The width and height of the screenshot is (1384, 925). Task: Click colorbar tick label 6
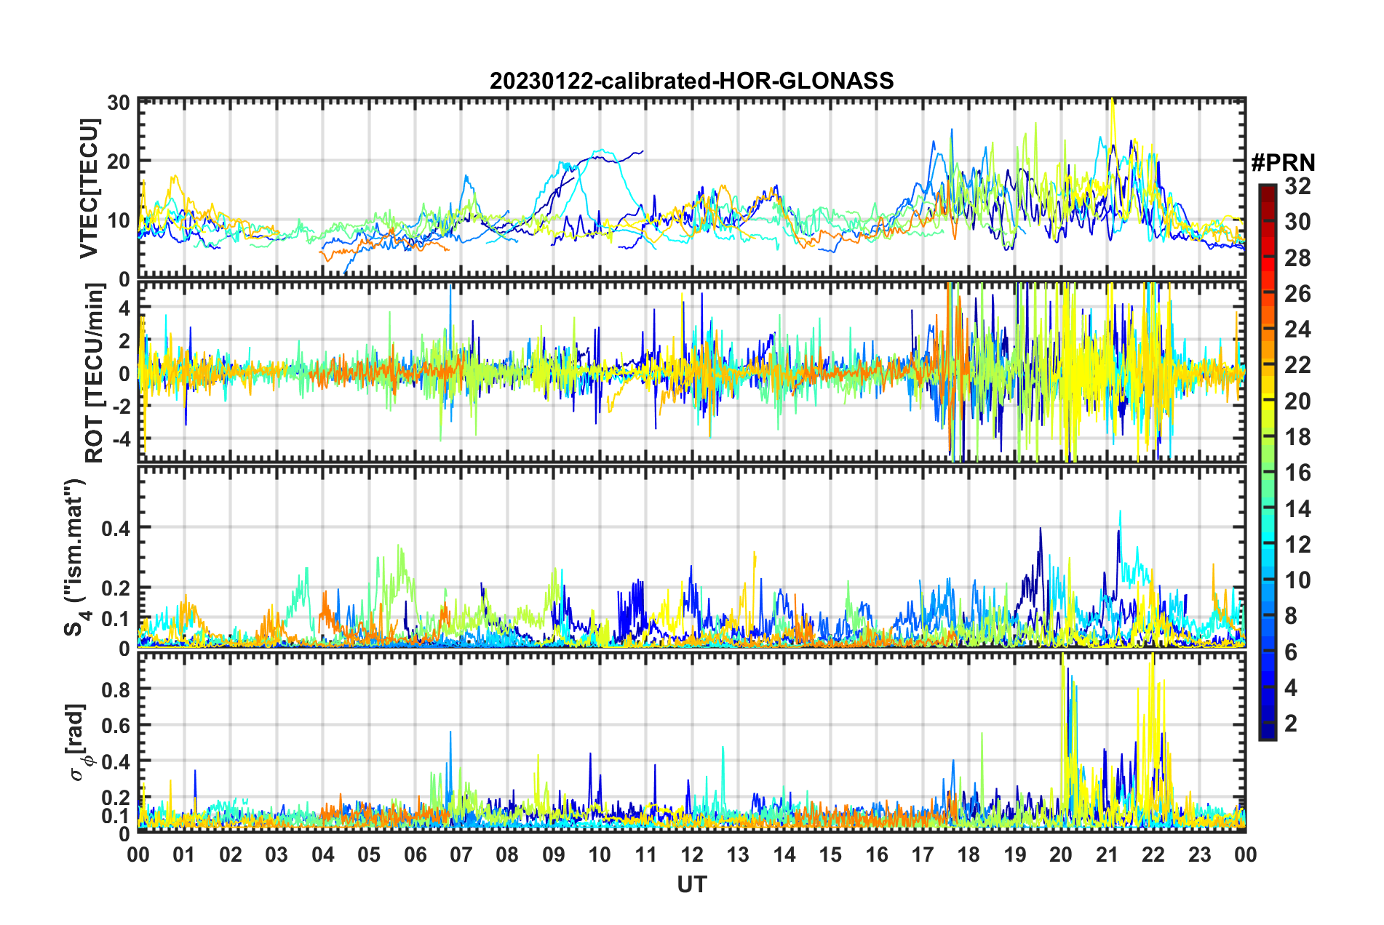[1291, 652]
